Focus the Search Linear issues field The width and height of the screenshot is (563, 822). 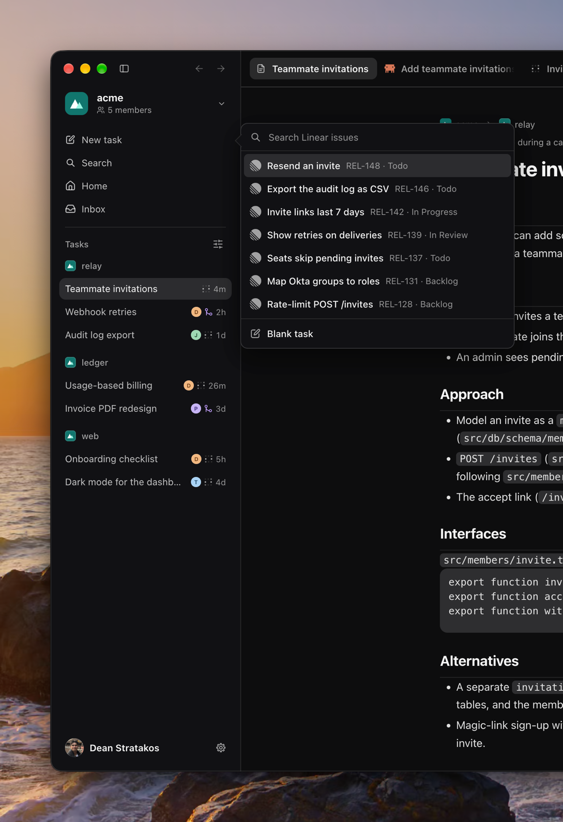(377, 137)
